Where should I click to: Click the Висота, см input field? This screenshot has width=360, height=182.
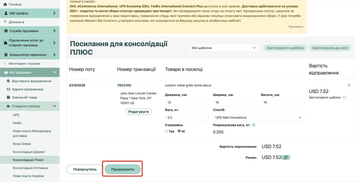[282, 102]
